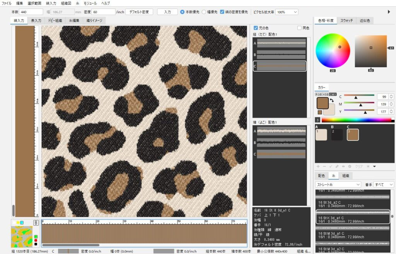
Task: Enable the 同色 checkbox
Action: [x=299, y=28]
